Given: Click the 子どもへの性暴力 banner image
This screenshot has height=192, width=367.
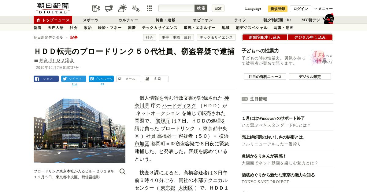Looking at the screenshot, I should click(321, 57).
